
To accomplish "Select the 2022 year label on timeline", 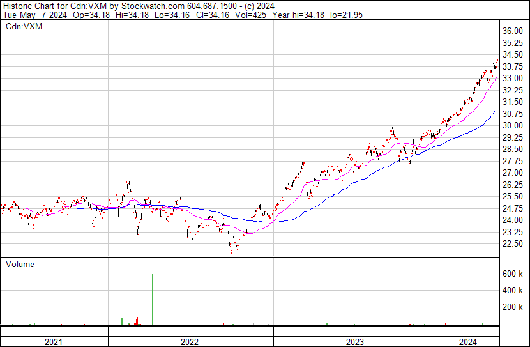I will [x=190, y=342].
